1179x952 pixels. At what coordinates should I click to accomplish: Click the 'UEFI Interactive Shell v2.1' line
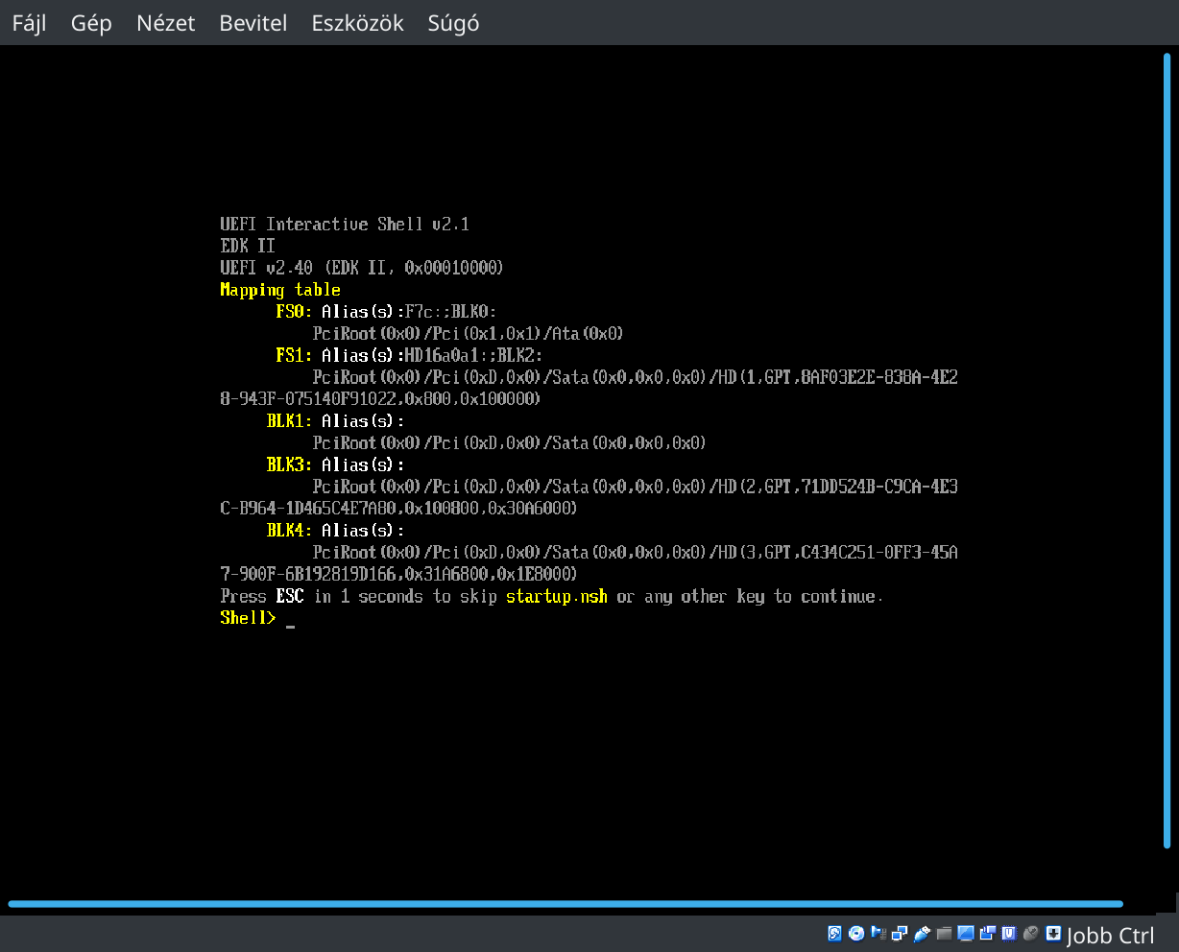tap(345, 225)
